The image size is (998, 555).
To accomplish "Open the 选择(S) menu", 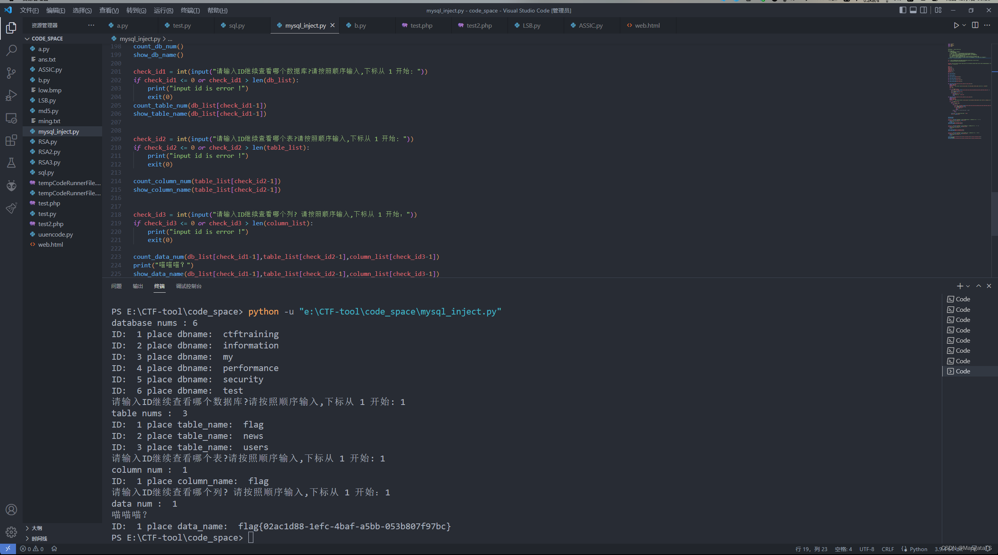I will point(82,11).
